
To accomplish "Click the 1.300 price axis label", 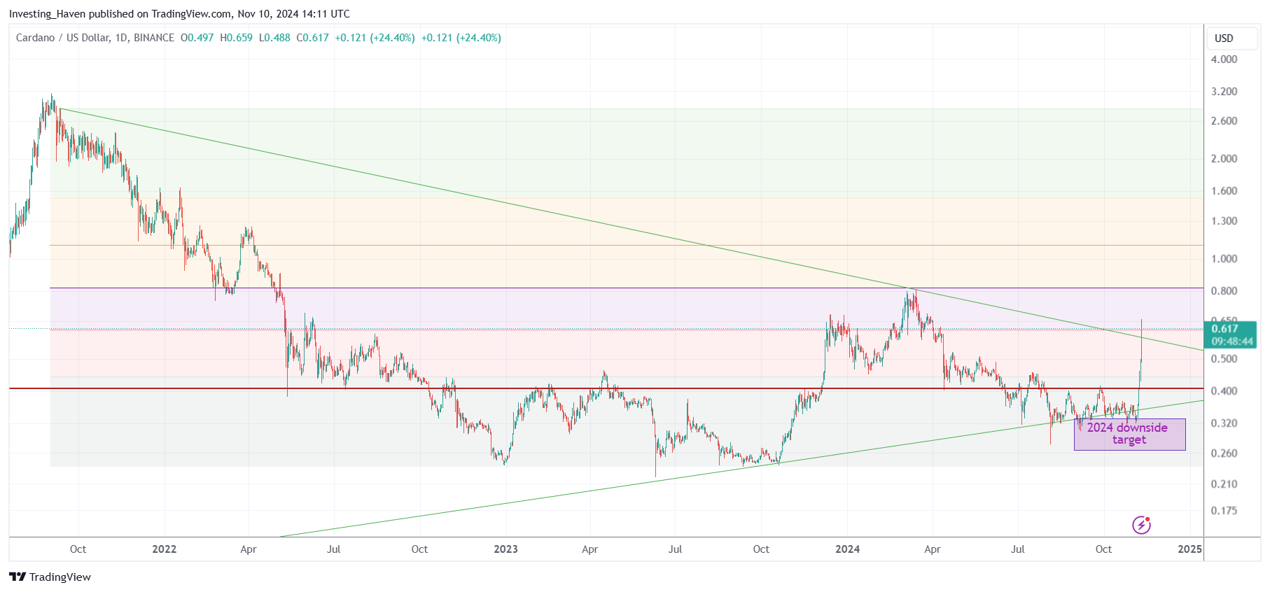I will (x=1224, y=221).
